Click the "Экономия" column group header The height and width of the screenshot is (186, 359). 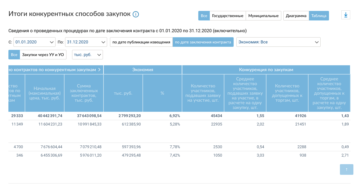142,70
